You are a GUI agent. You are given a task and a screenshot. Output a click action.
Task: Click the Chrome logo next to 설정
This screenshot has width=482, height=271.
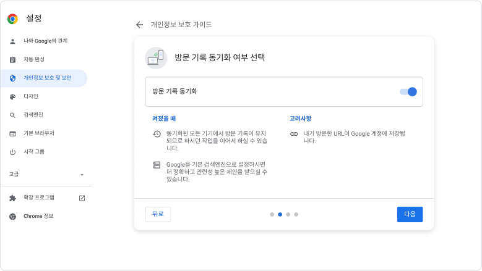click(12, 19)
